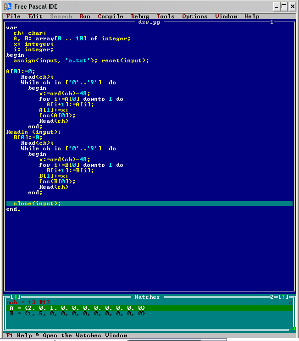The width and height of the screenshot is (299, 341).
Task: Open the Edit menu
Action: [x=35, y=16]
